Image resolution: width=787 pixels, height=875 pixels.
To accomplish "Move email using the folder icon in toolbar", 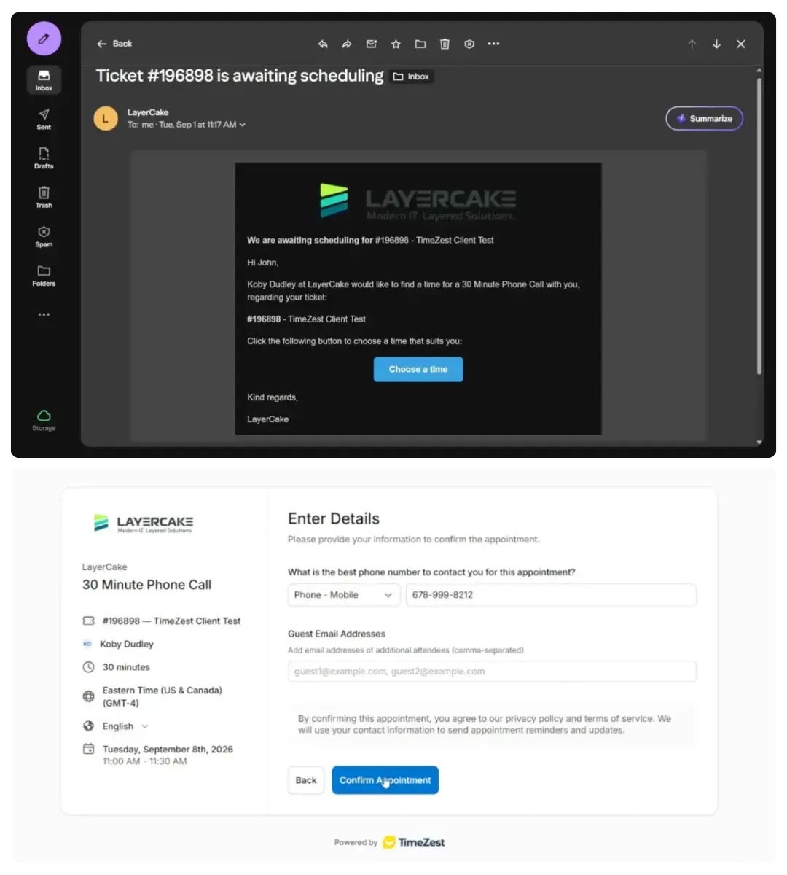I will pyautogui.click(x=420, y=44).
